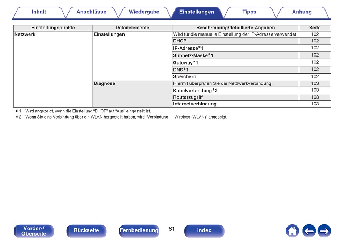
Task: Click the Einstellungspunkte column header
Action: click(x=53, y=28)
